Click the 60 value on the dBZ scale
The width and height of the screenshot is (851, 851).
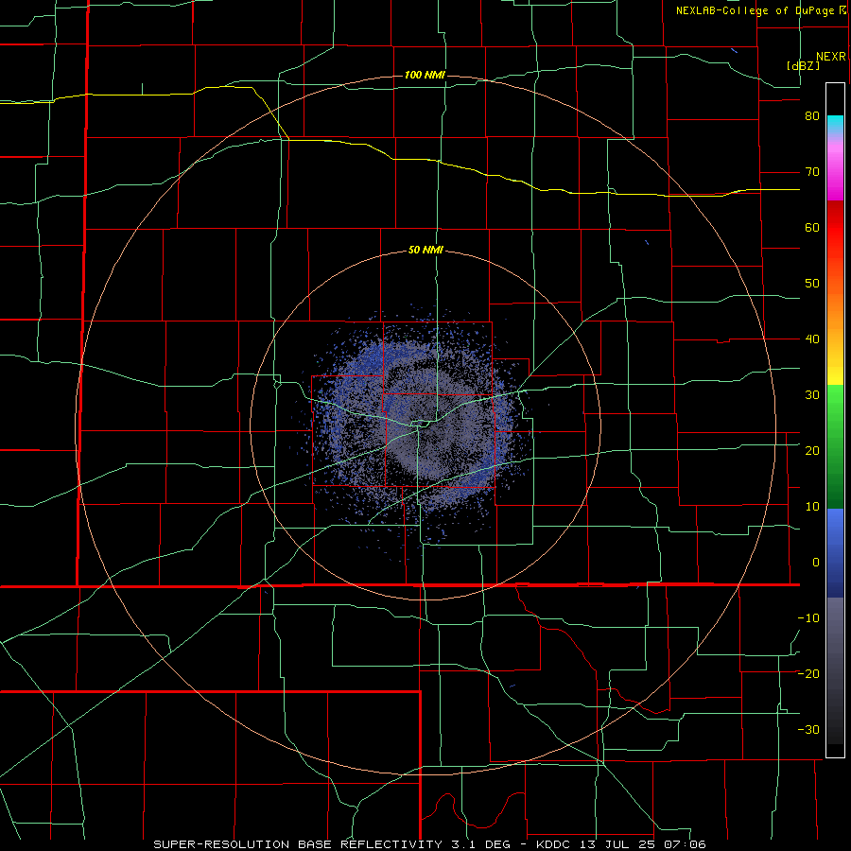tap(812, 227)
